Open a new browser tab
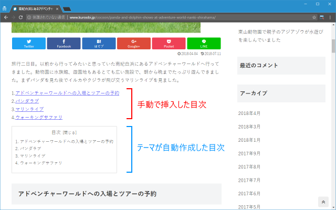 pos(67,8)
